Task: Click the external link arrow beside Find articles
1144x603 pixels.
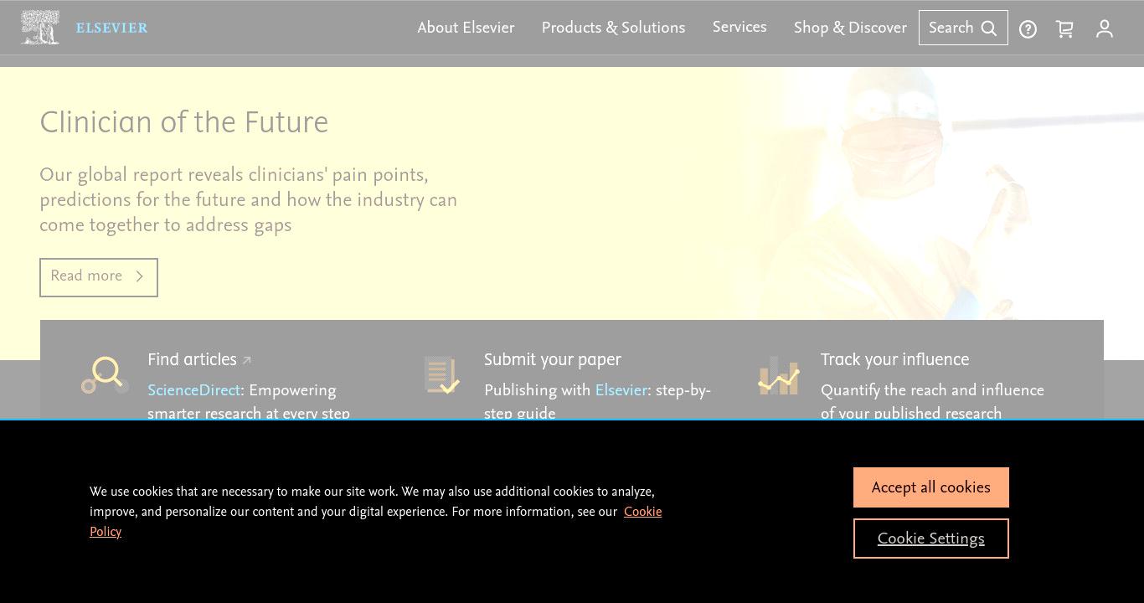Action: pos(246,361)
